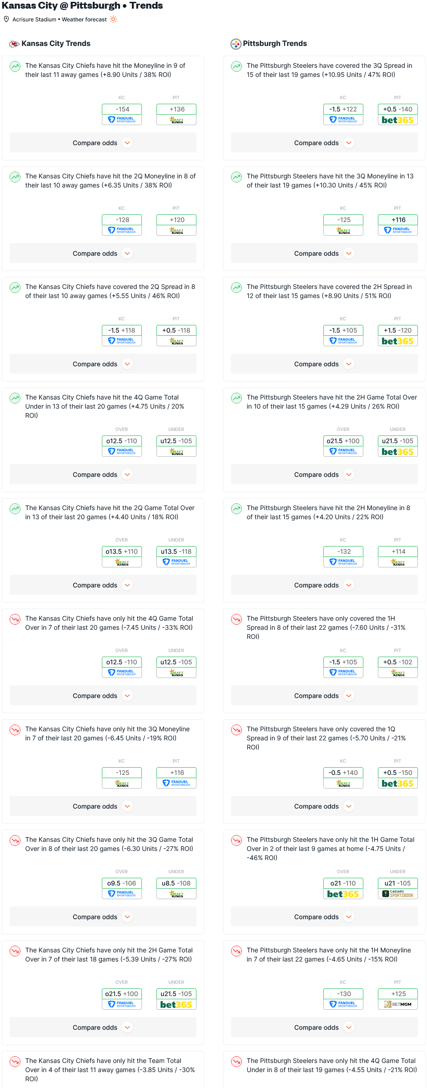The height and width of the screenshot is (1088, 427).
Task: Click red downtrend icon beside Chiefs 3Q Moneyline trend
Action: pyautogui.click(x=15, y=730)
